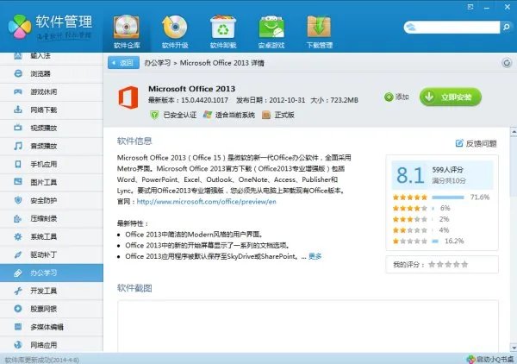Open the 软件卸载 uninstall tab

[223, 32]
